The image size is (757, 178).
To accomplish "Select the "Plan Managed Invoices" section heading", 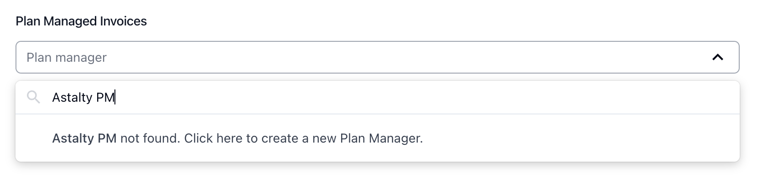I will coord(81,21).
